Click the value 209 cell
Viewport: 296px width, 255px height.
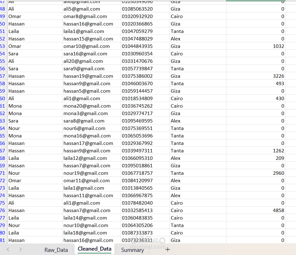(x=256, y=158)
